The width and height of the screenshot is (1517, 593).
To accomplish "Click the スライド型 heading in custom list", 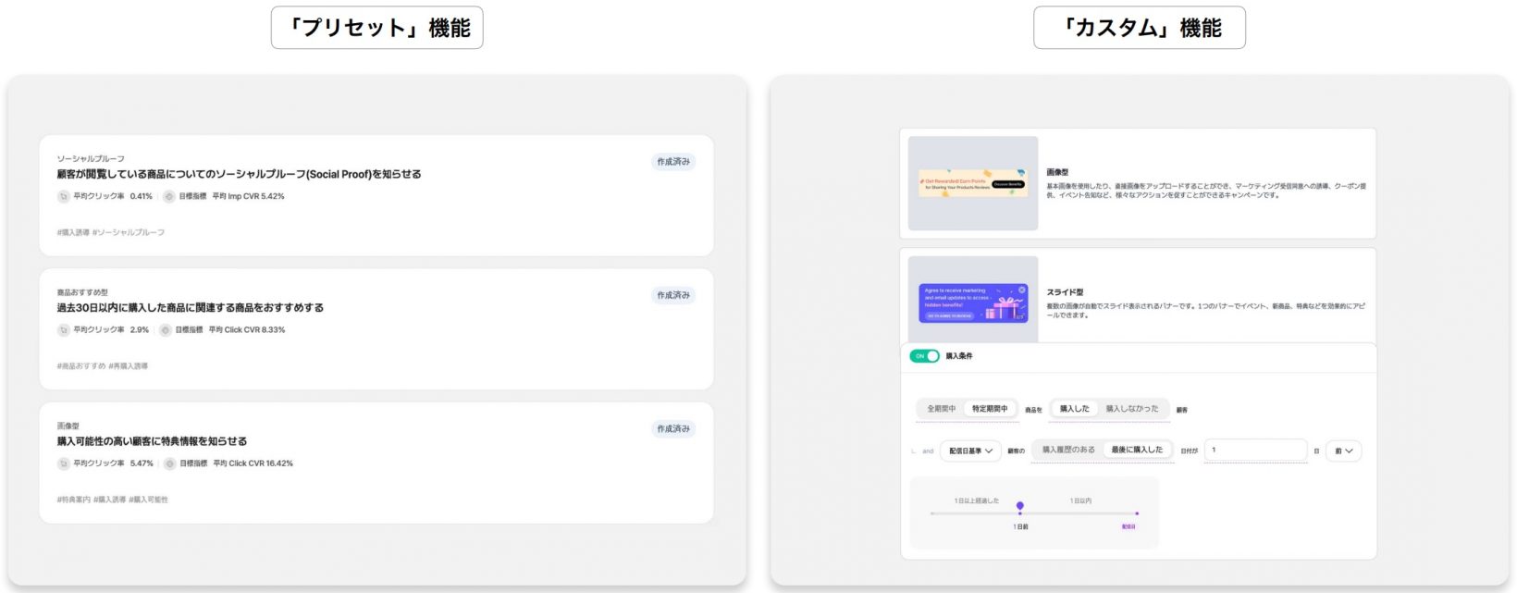I will (1065, 292).
